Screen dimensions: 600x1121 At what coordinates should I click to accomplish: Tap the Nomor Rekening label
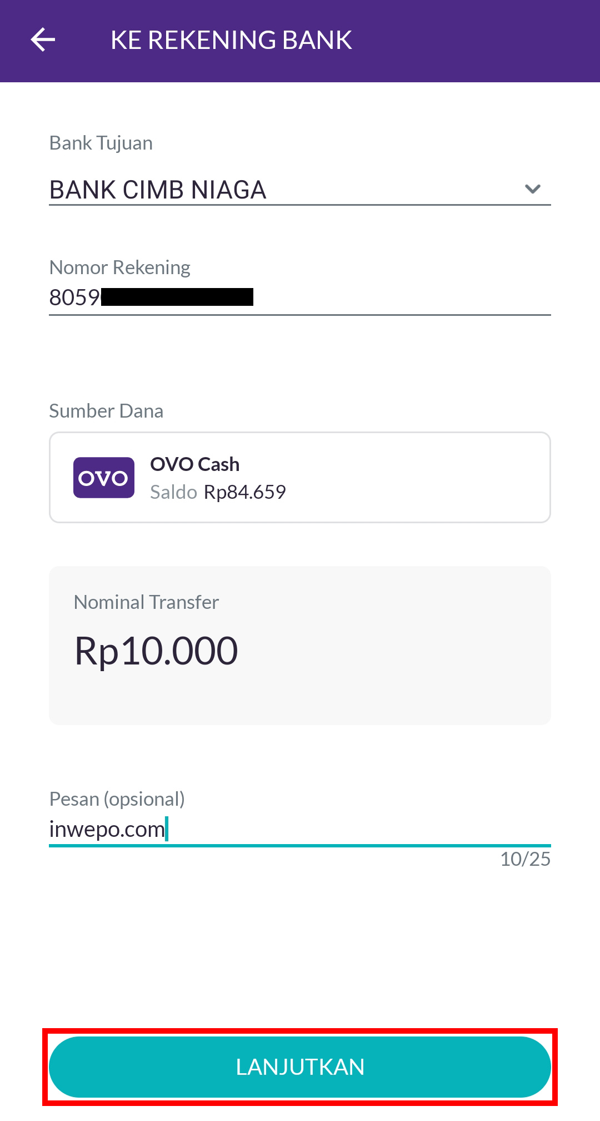coord(120,267)
